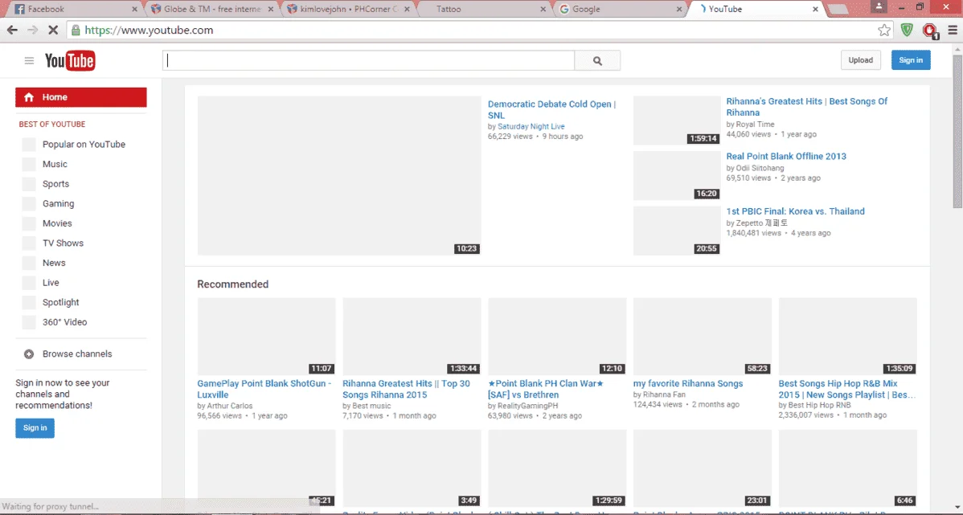Image resolution: width=963 pixels, height=515 pixels.
Task: Bookmark this page with the star icon
Action: coord(883,30)
